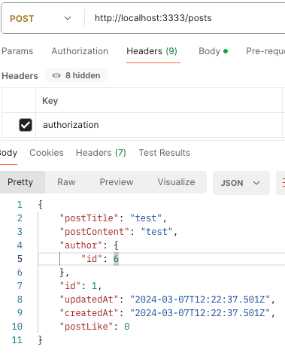Select the request Headers (9) tab
285x356 pixels.
(152, 51)
